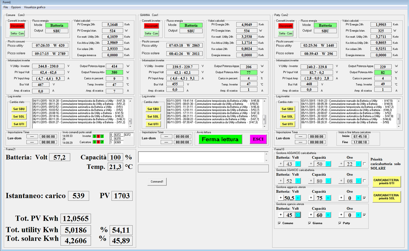
Task: Toggle the Comune checkbox
Action: [x=279, y=223]
